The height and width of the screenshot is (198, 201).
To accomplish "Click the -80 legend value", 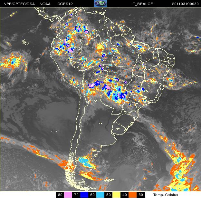I will (60, 195).
